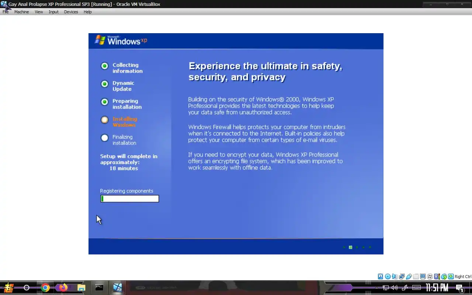Maximize the VirtualBox window
Image resolution: width=472 pixels, height=295 pixels.
[x=447, y=4]
